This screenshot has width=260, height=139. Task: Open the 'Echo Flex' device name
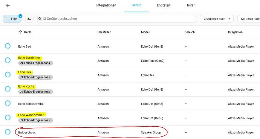pyautogui.click(x=25, y=72)
